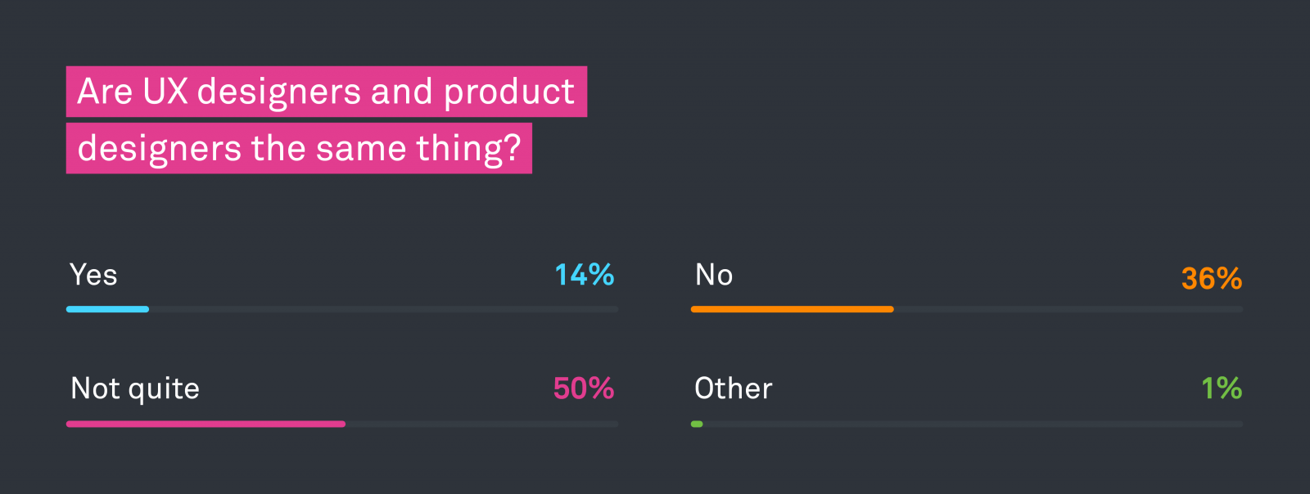This screenshot has height=494, width=1310.
Task: Click the word "thing?" in the headline
Action: [468, 149]
